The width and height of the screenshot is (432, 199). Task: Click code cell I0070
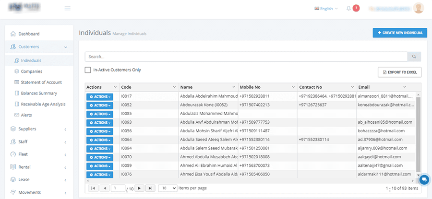126,157
